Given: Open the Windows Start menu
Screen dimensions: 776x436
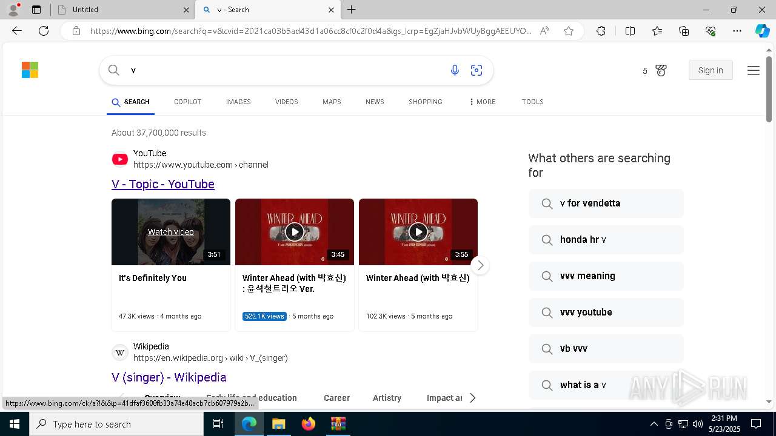Looking at the screenshot, I should click(15, 424).
